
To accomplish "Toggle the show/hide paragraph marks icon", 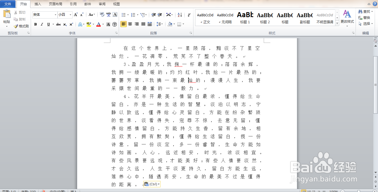I will tap(189, 15).
